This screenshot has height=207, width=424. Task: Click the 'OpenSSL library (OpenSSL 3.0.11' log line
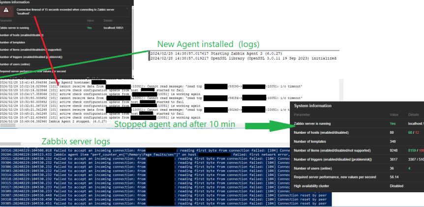pos(243,58)
